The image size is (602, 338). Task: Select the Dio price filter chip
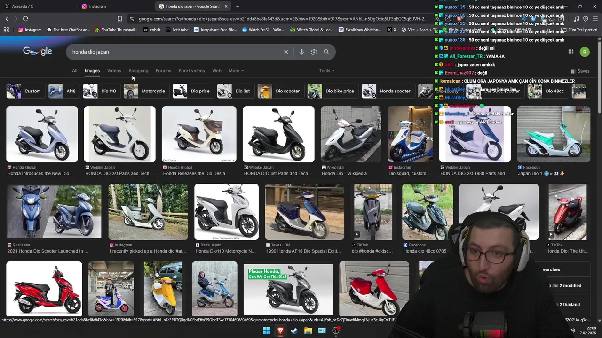click(x=192, y=91)
